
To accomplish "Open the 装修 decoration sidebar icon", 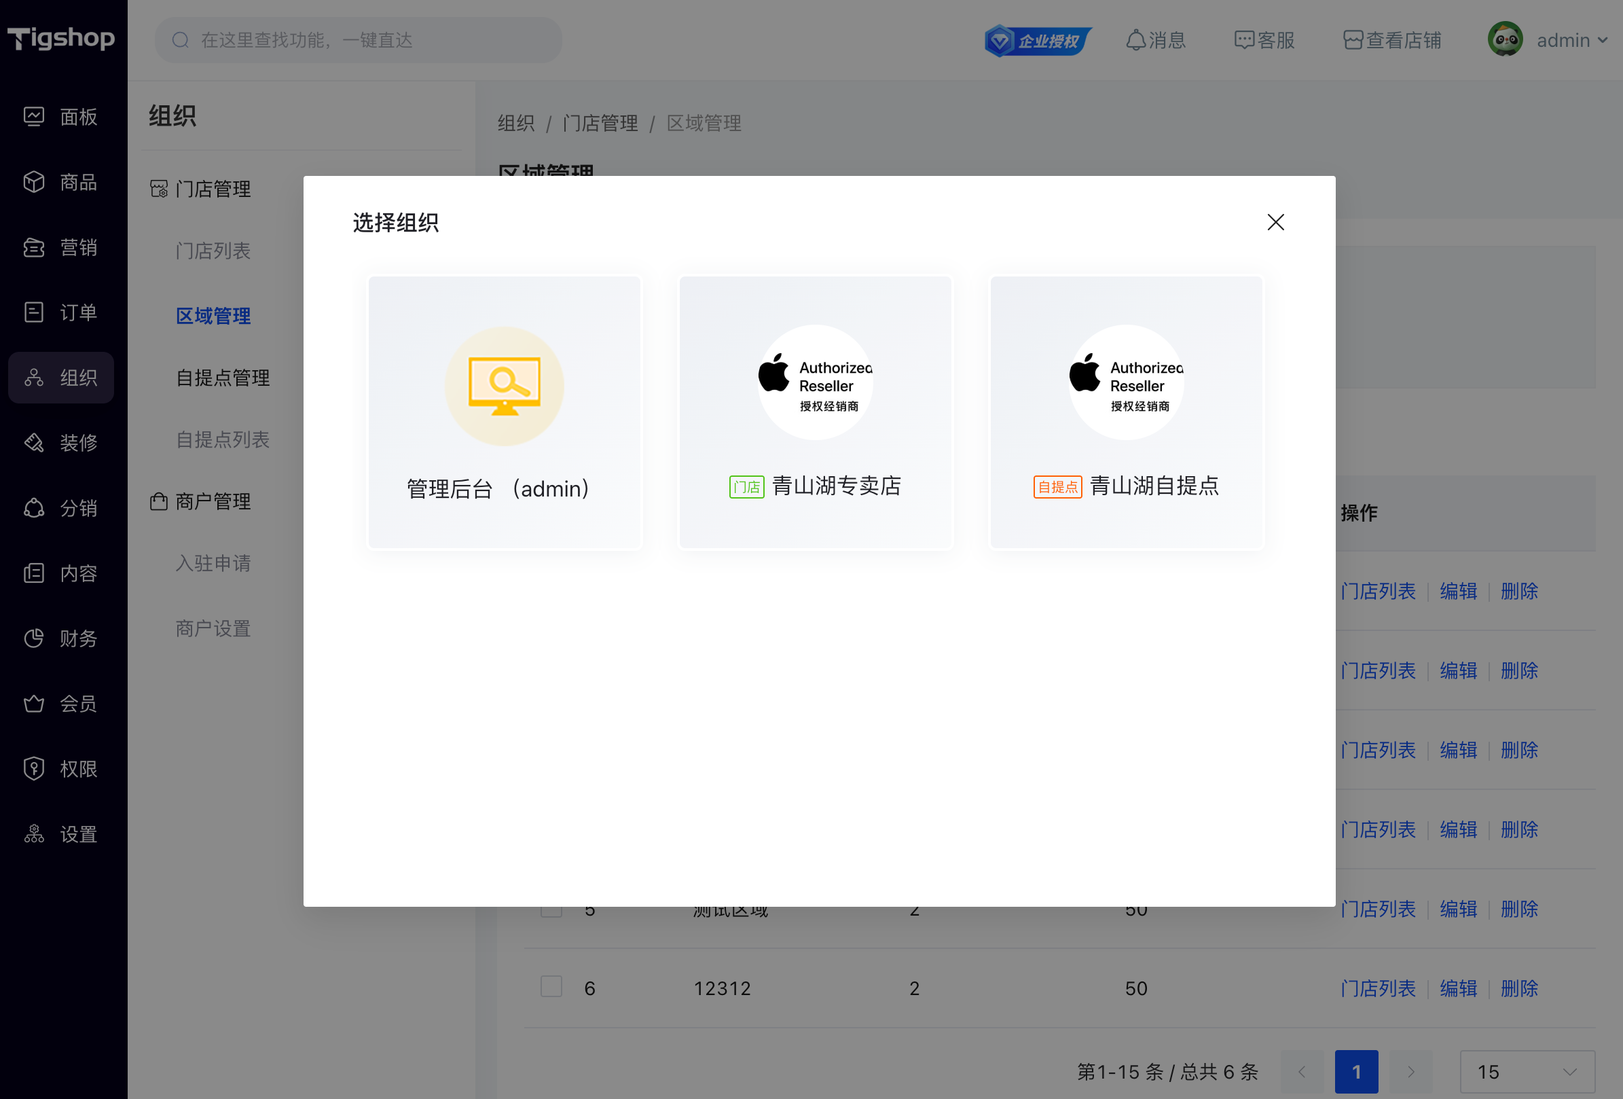I will [33, 442].
